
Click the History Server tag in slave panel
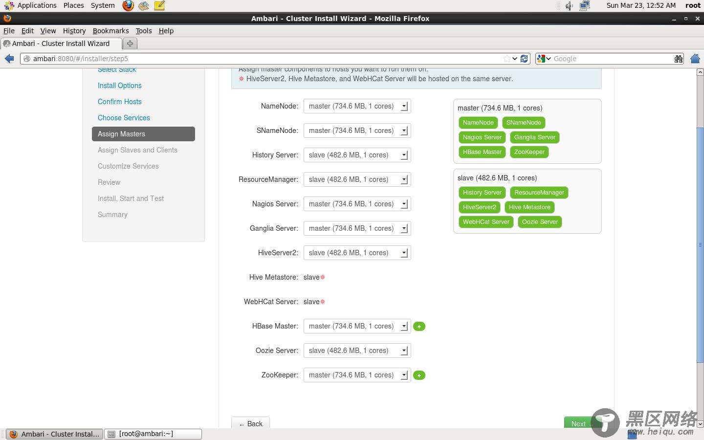(x=482, y=193)
